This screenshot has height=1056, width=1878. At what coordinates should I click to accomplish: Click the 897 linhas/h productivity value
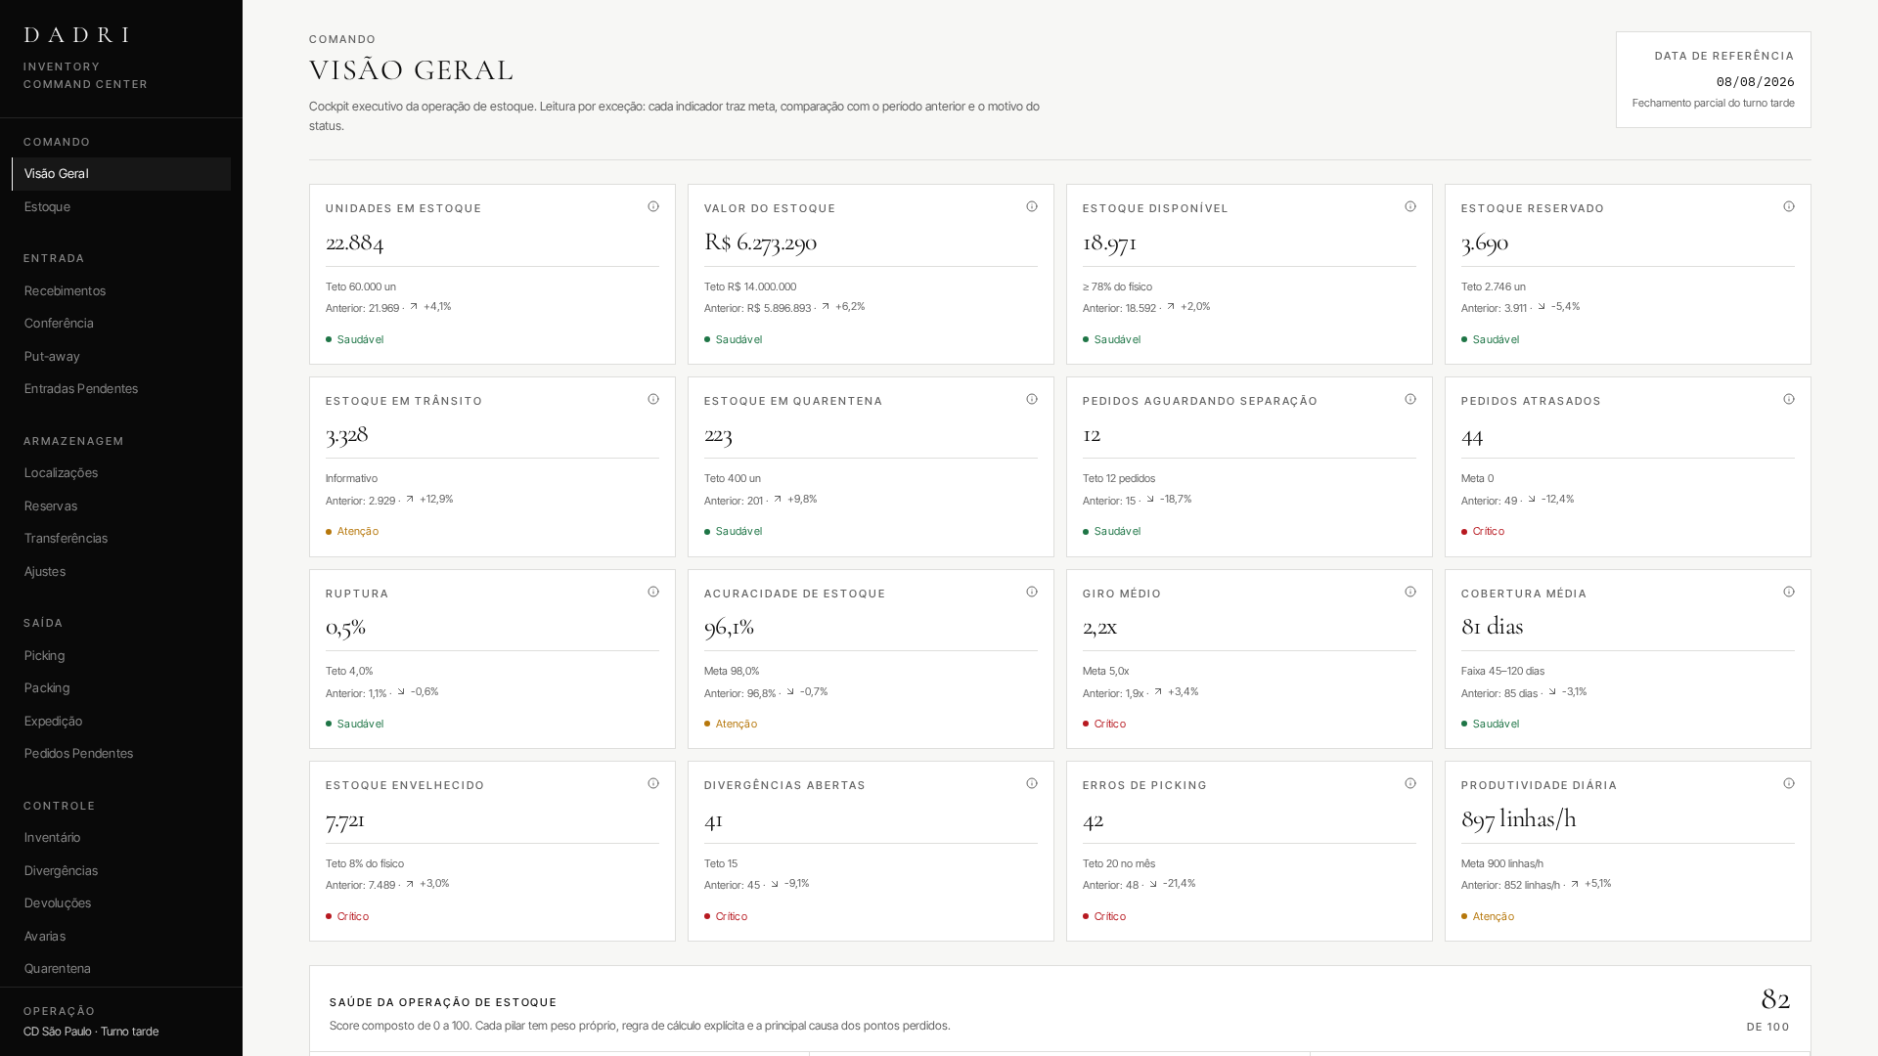click(1518, 819)
